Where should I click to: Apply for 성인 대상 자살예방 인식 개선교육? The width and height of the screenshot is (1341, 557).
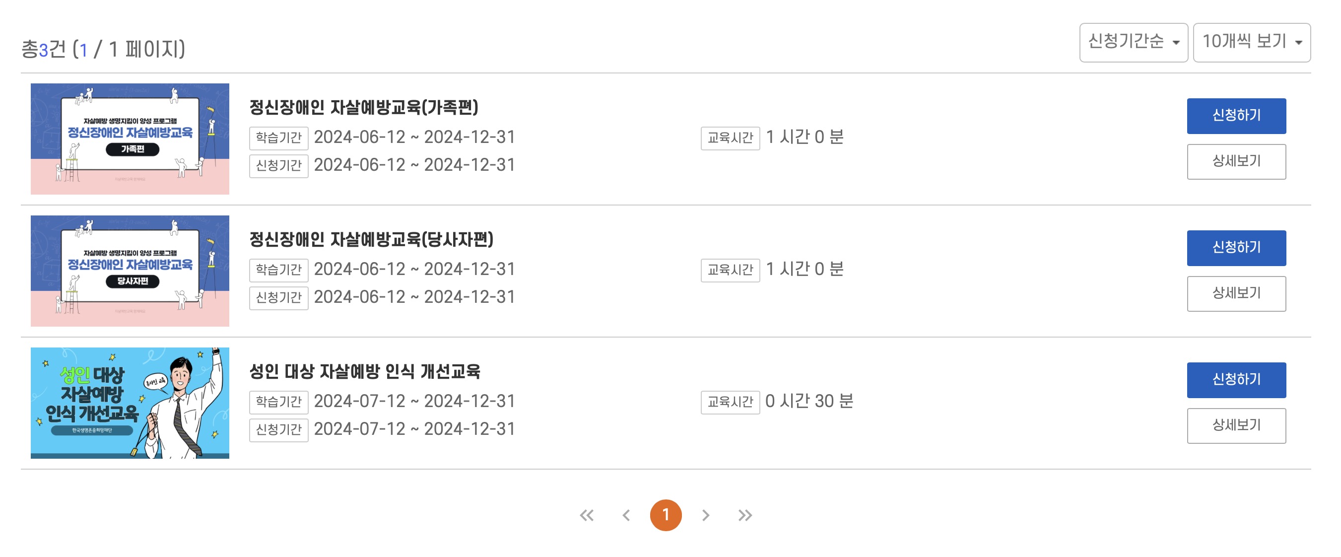(x=1237, y=379)
